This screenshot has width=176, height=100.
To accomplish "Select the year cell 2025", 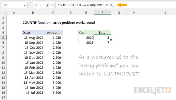I will point(86,43).
